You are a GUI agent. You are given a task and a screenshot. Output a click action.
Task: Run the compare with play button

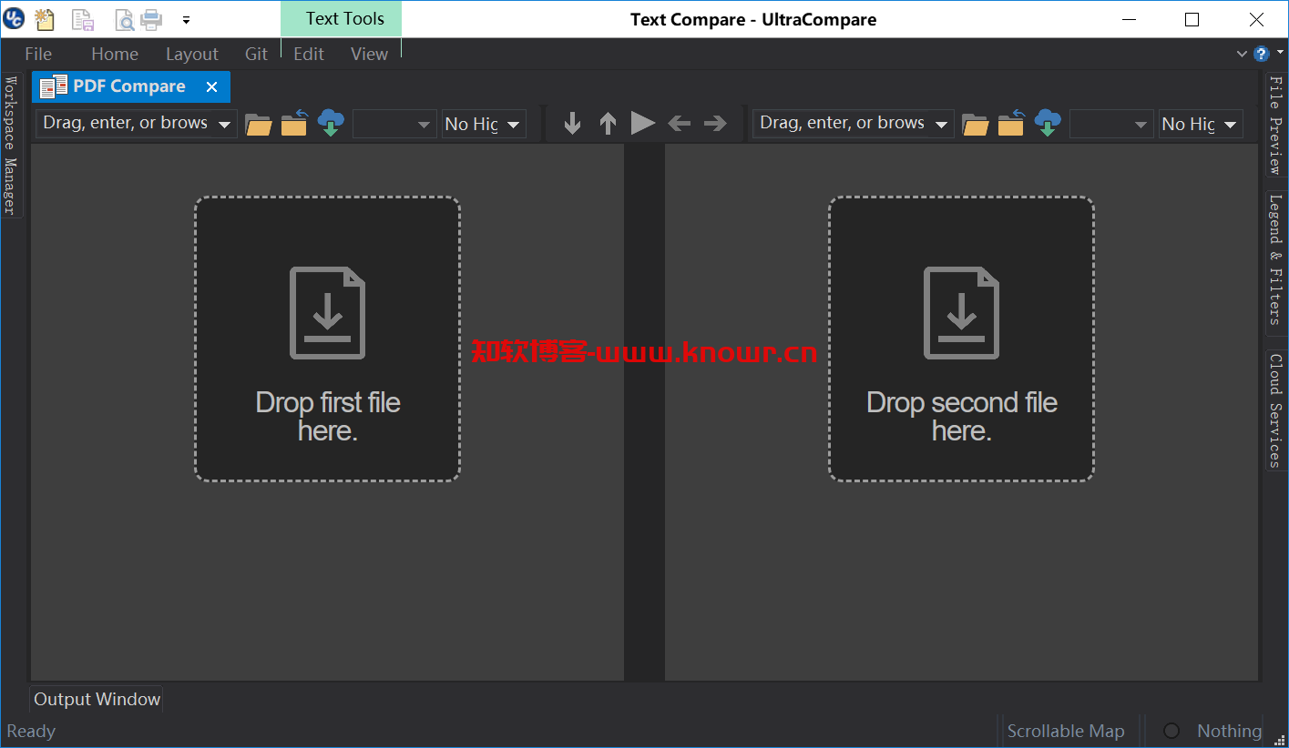tap(643, 123)
